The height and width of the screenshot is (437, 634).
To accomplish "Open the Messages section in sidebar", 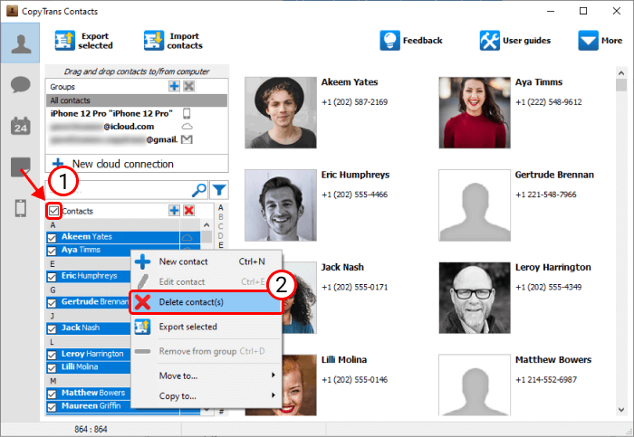I will tap(20, 84).
